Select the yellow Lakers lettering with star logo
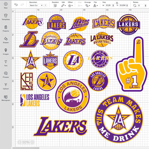The width and height of the screenshot is (149, 149). pos(104,22)
